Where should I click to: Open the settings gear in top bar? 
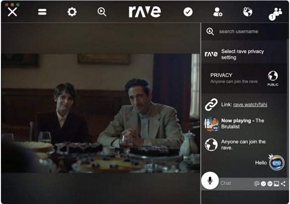click(x=72, y=12)
